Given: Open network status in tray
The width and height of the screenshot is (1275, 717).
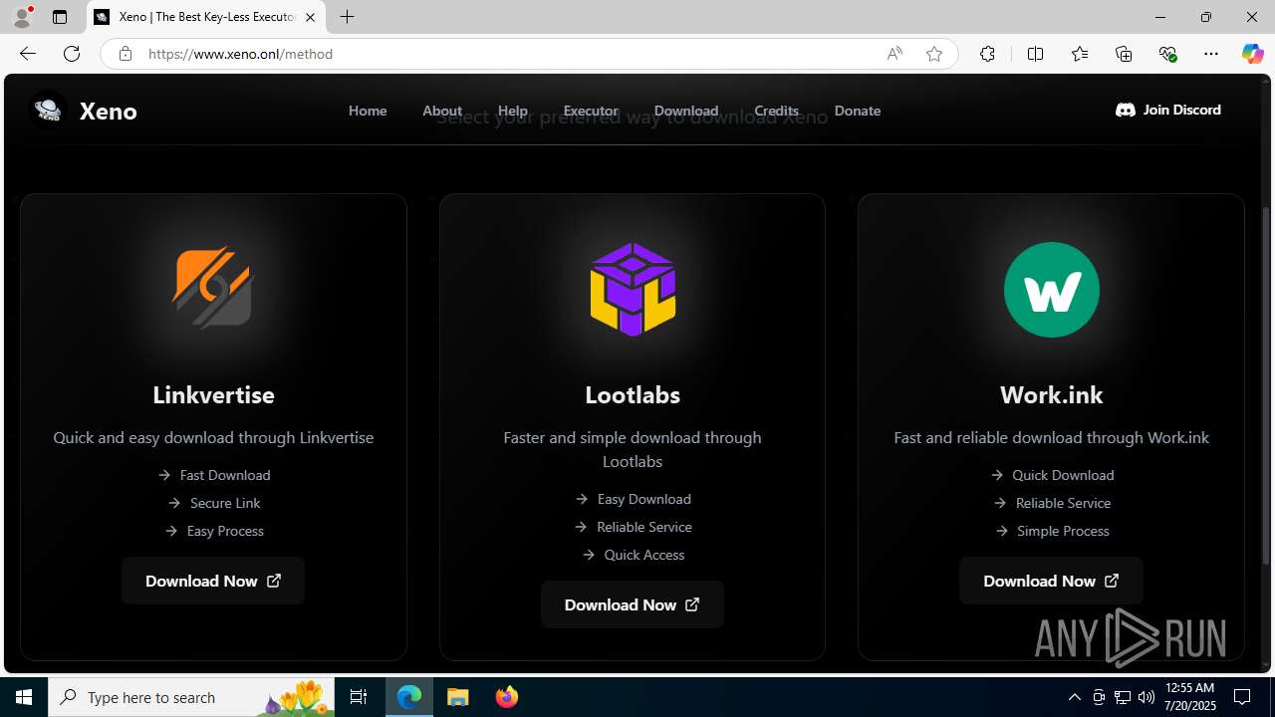Looking at the screenshot, I should coord(1123,697).
